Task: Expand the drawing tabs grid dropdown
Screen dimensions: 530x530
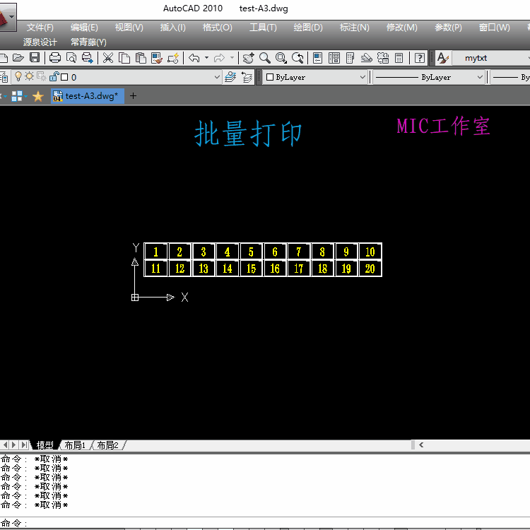Action: (26, 96)
